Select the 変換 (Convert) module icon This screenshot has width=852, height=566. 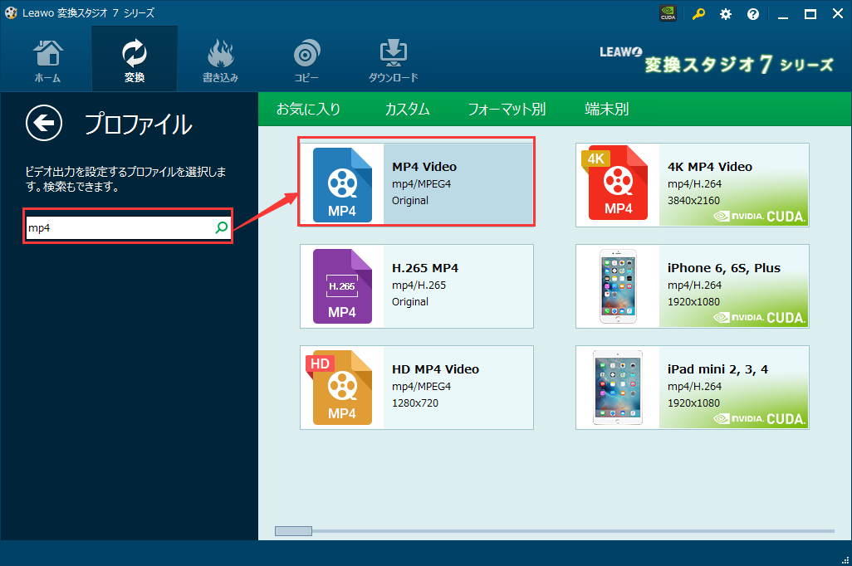134,58
